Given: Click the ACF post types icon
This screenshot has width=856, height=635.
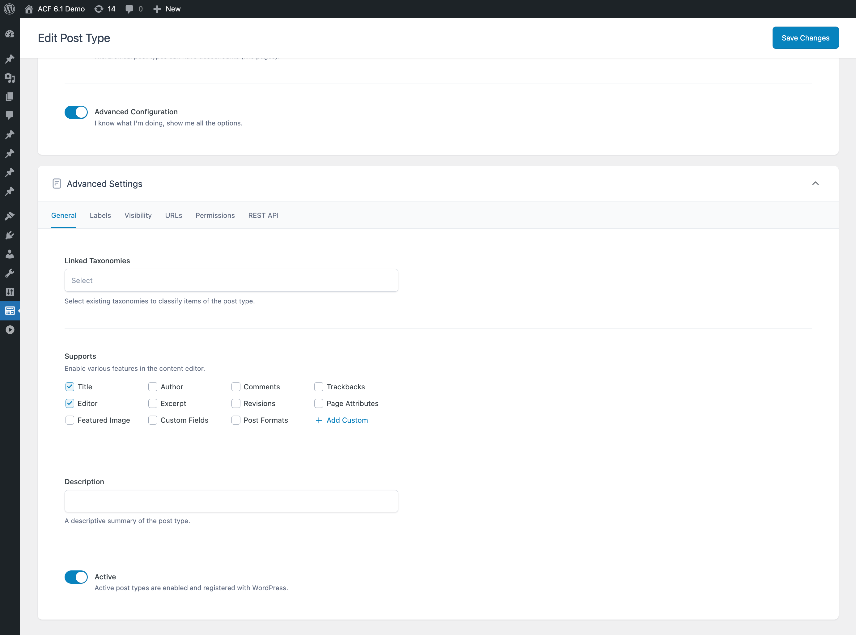Looking at the screenshot, I should pyautogui.click(x=9, y=310).
